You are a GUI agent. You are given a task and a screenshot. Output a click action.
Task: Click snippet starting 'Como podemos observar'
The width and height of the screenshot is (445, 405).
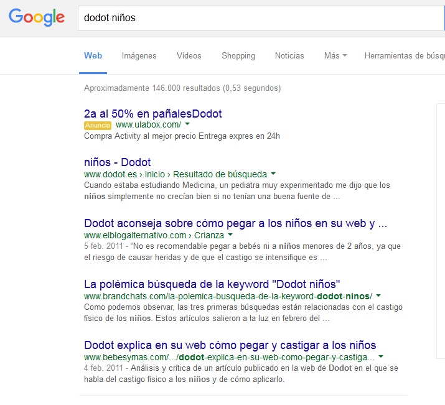(x=243, y=313)
